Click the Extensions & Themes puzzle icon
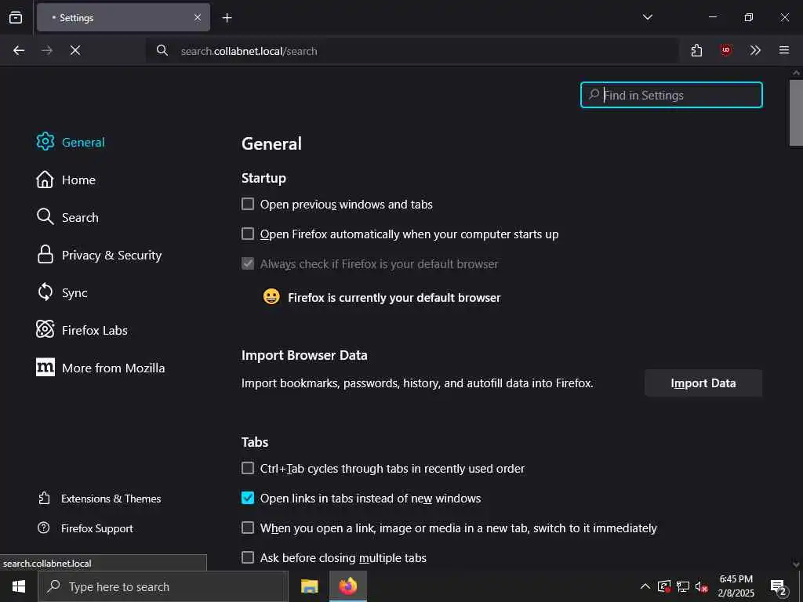Viewport: 803px width, 602px height. 44,498
